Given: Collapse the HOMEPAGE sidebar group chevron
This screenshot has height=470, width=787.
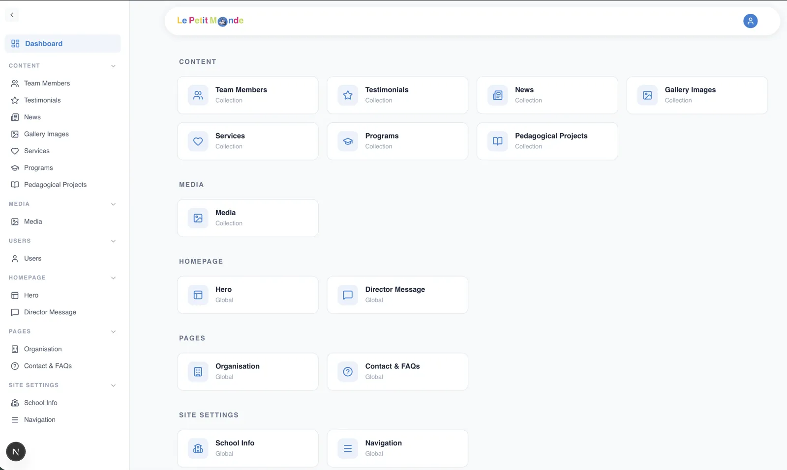Looking at the screenshot, I should (114, 278).
